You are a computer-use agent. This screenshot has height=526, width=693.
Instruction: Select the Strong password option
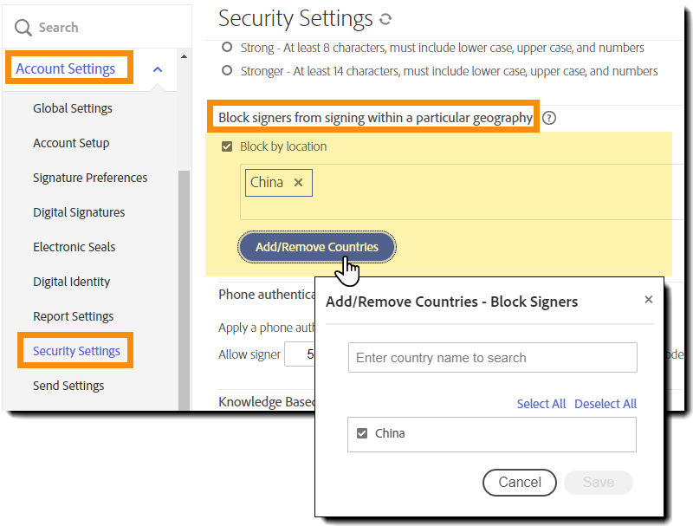tap(228, 48)
